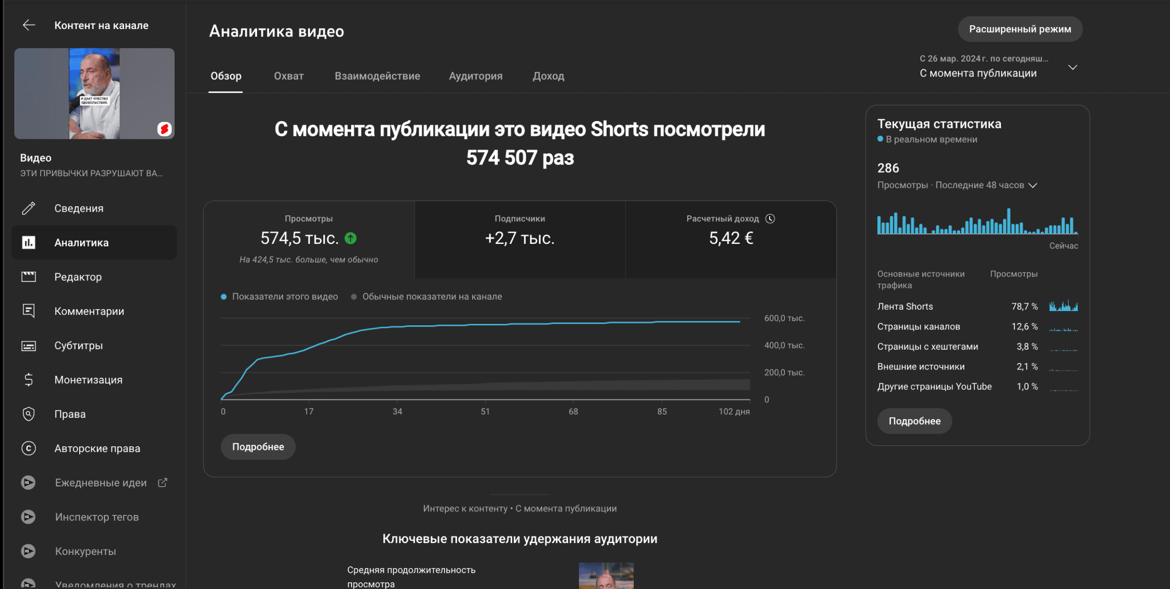Open Монетизация dollar icon
The width and height of the screenshot is (1170, 589).
tap(29, 380)
